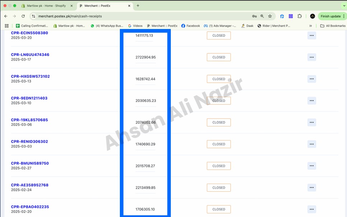This screenshot has height=217, width=347.
Task: Click the Finish update button
Action: pos(330,16)
